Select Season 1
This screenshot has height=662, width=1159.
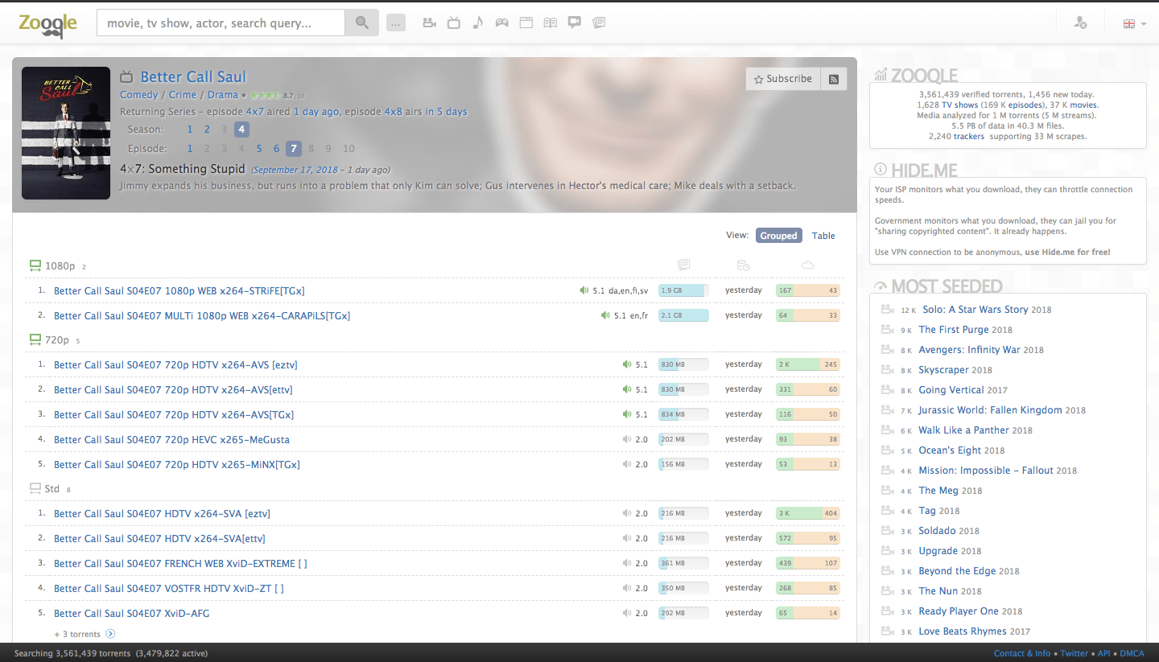(x=190, y=130)
